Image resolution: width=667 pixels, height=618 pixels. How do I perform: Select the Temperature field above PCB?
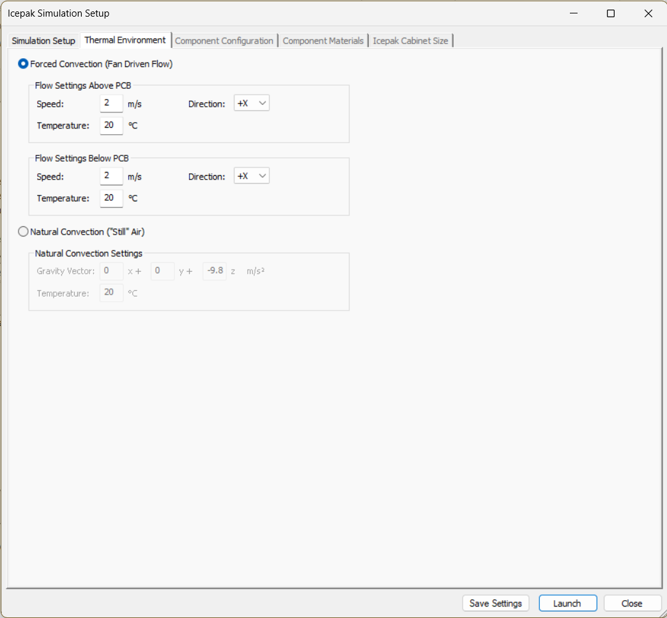click(x=111, y=125)
